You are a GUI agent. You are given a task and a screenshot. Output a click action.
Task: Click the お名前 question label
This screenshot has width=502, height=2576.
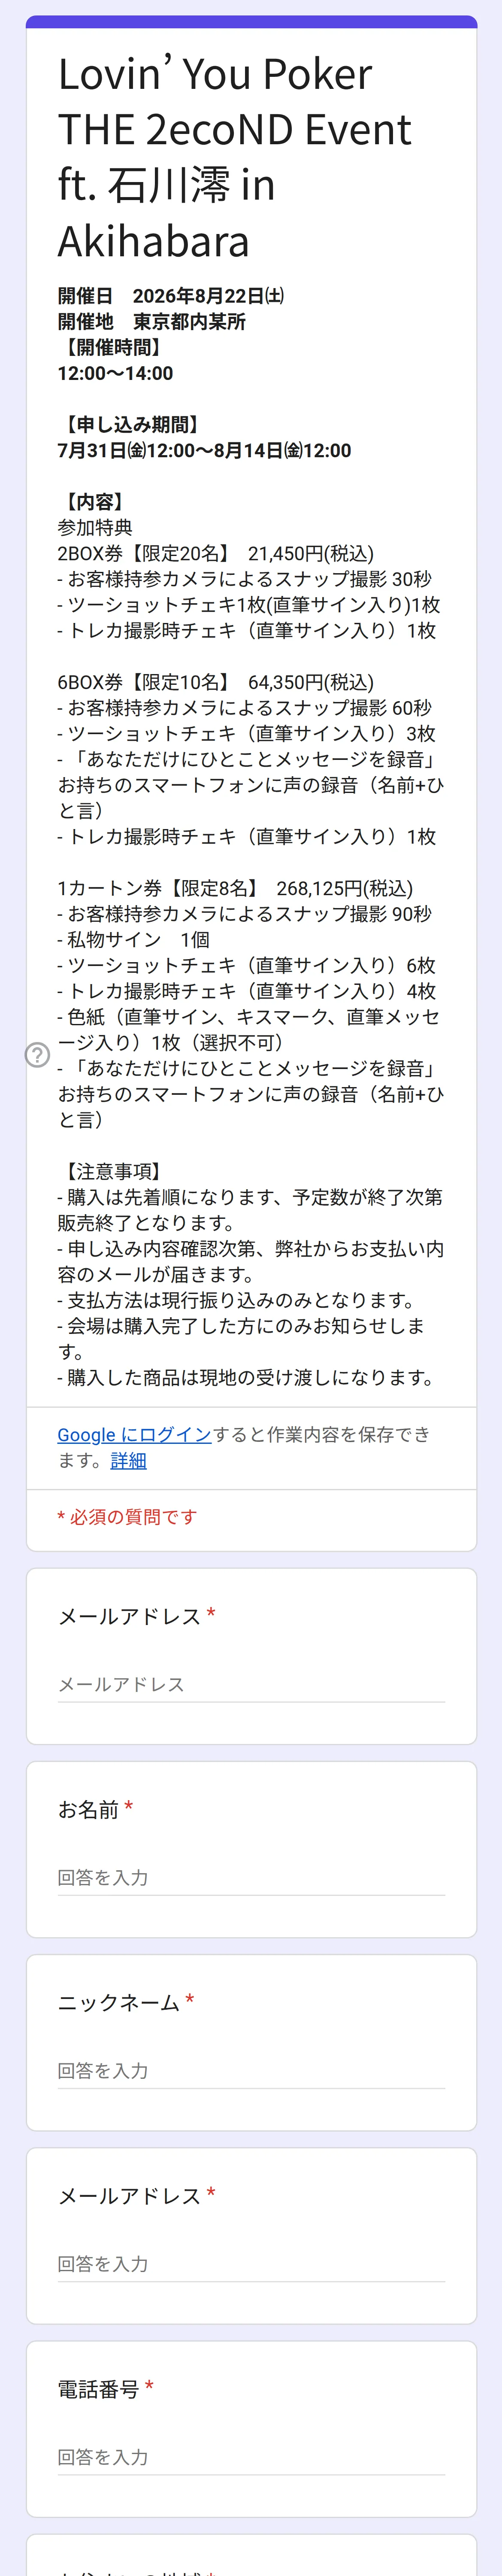pyautogui.click(x=88, y=1810)
